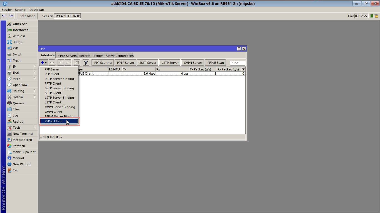380x213 pixels.
Task: Click the session address field
Action: (67, 16)
